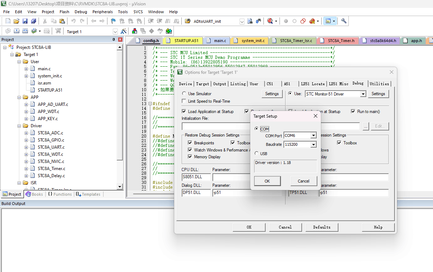433x272 pixels.
Task: Enable Limit Speed to Real-Time checkbox
Action: 184,101
